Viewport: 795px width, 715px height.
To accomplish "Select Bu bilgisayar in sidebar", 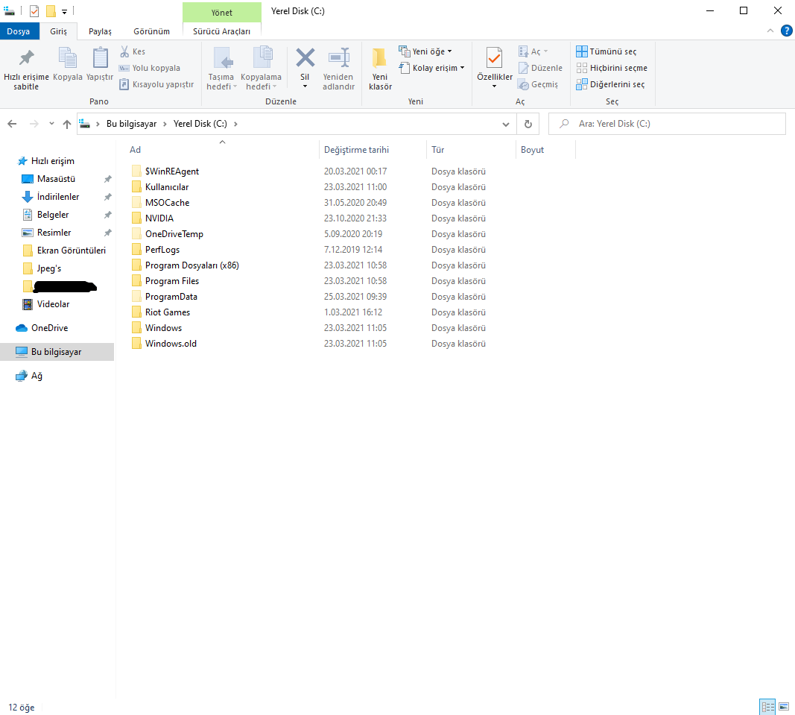I will [x=57, y=352].
